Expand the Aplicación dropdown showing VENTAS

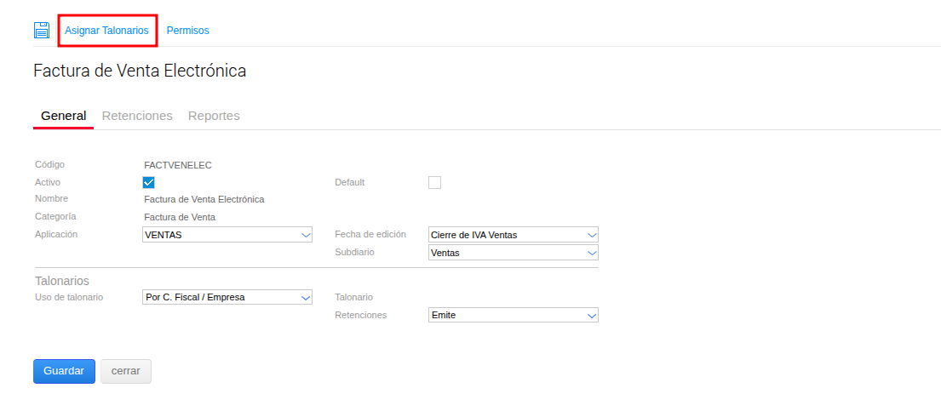[227, 235]
